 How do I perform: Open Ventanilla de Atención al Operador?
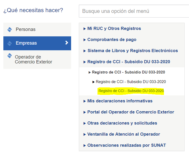124,134
